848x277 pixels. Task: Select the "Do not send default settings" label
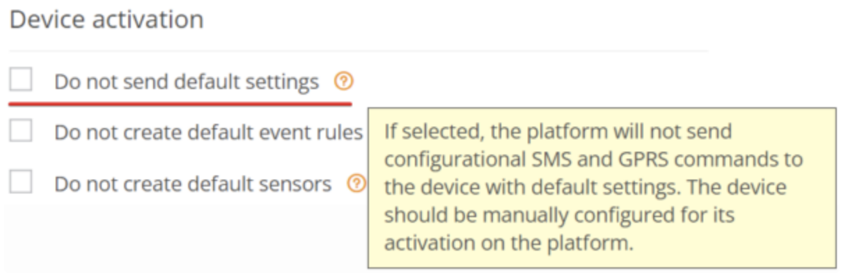187,82
